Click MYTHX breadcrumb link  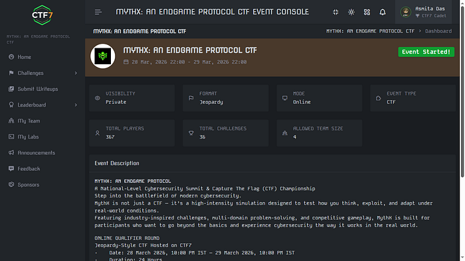coord(371,31)
